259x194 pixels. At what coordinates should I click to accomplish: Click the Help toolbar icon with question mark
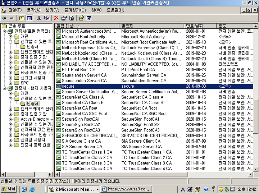pyautogui.click(x=81, y=18)
